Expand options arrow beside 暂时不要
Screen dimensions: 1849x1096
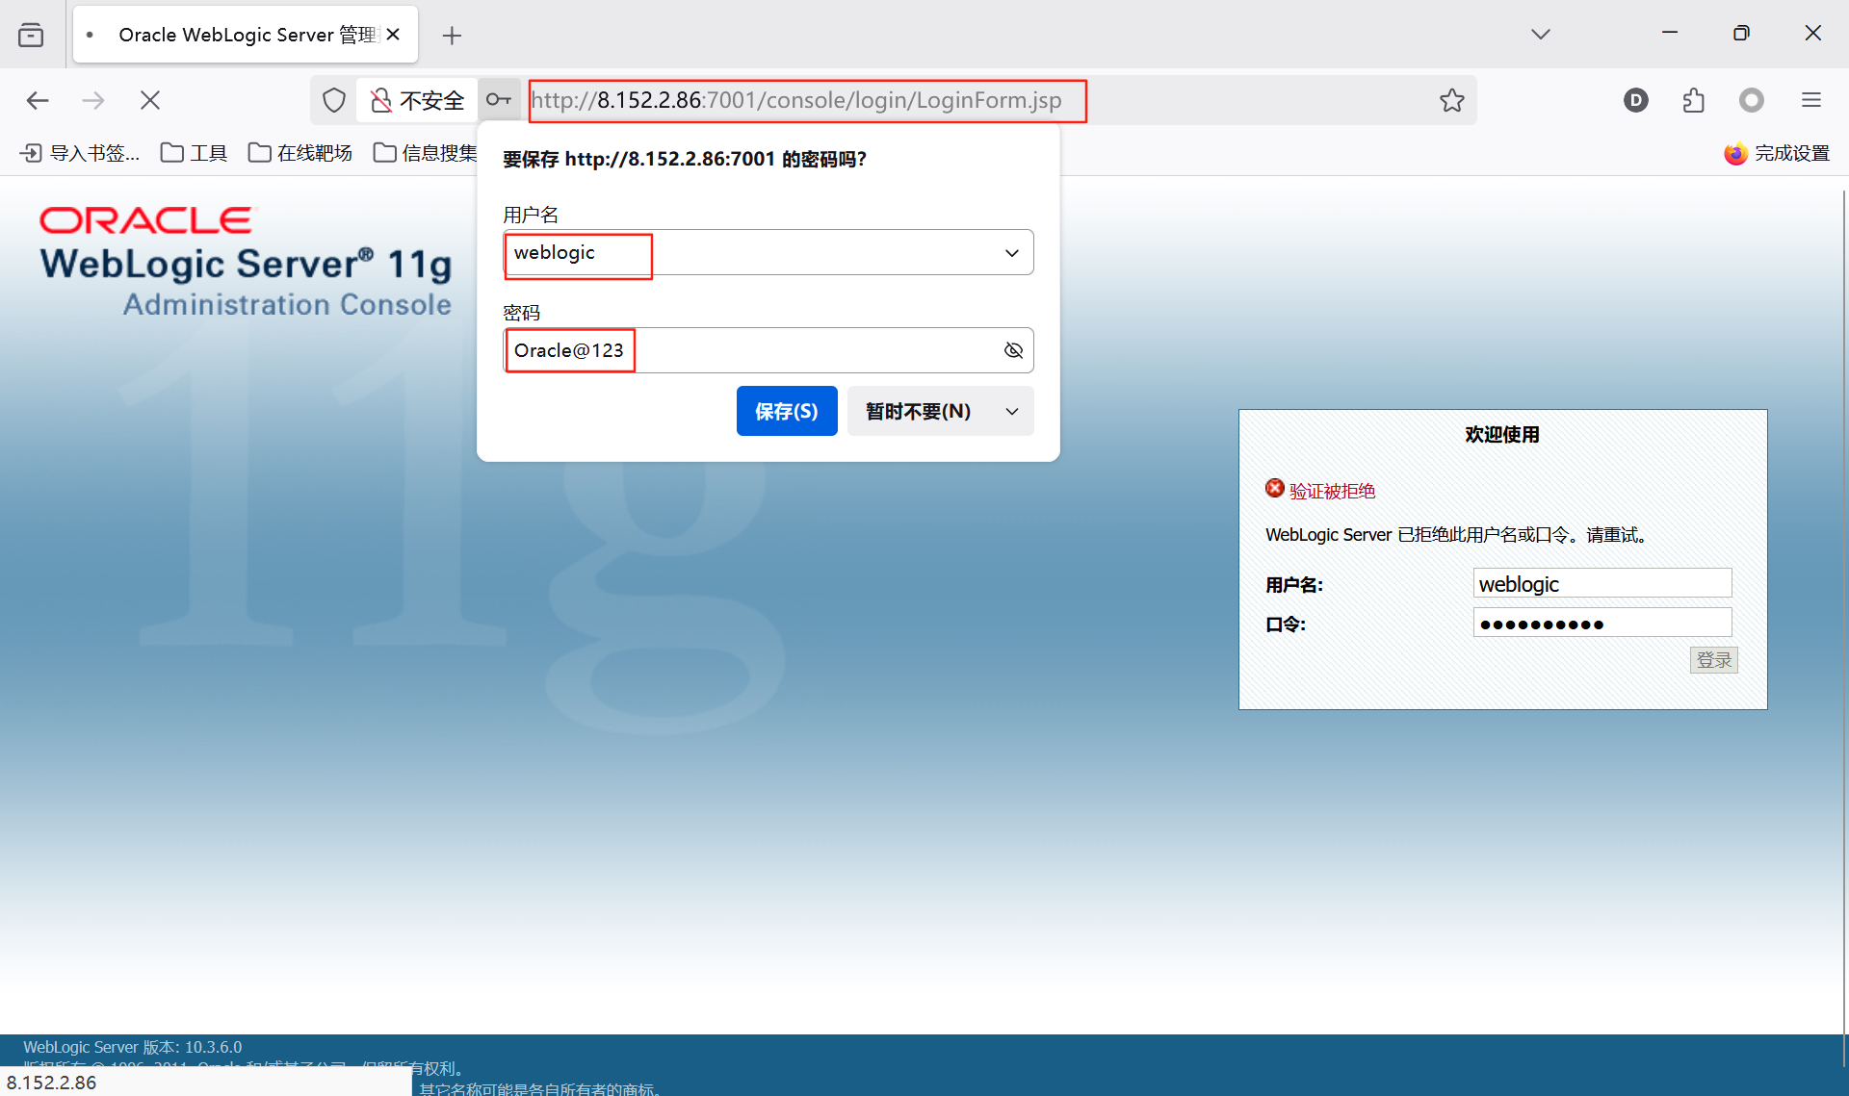tap(1012, 411)
